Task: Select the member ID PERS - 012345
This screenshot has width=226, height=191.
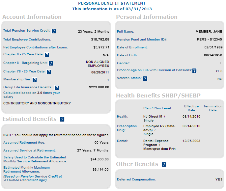Action: point(210,40)
